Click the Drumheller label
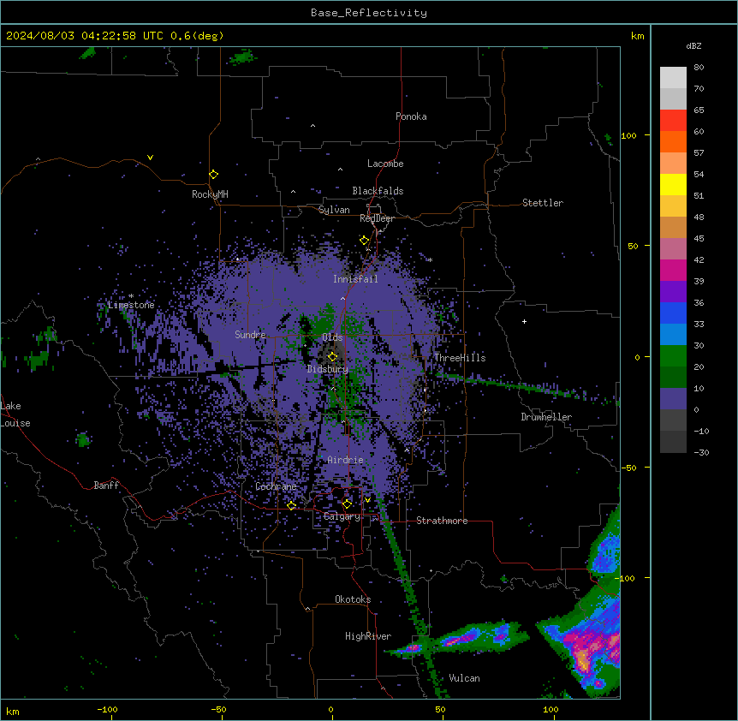Image resolution: width=738 pixels, height=721 pixels. coord(546,417)
